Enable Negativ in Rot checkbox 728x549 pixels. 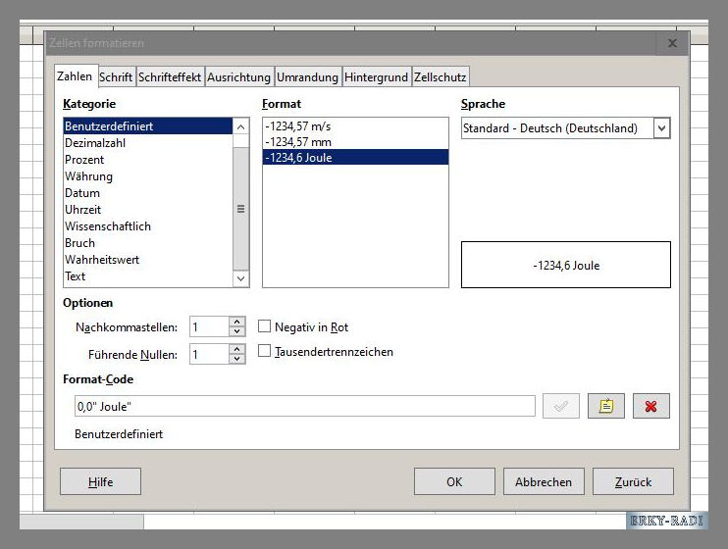coord(264,326)
